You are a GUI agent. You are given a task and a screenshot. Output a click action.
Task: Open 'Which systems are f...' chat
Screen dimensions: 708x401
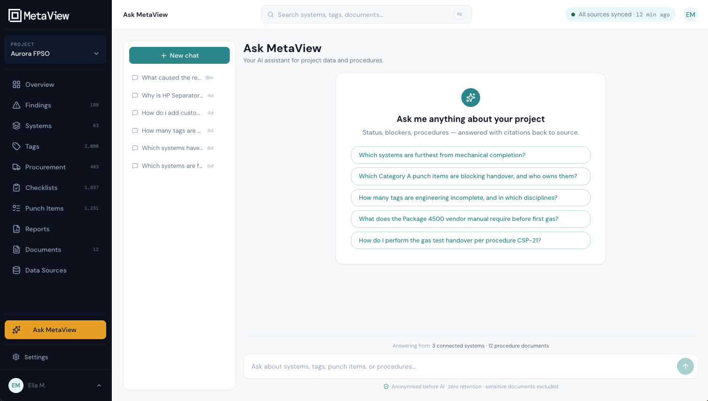[179, 166]
